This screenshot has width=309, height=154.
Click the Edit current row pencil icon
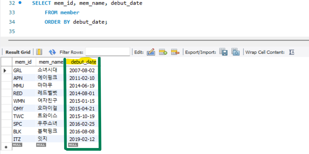pos(151,52)
